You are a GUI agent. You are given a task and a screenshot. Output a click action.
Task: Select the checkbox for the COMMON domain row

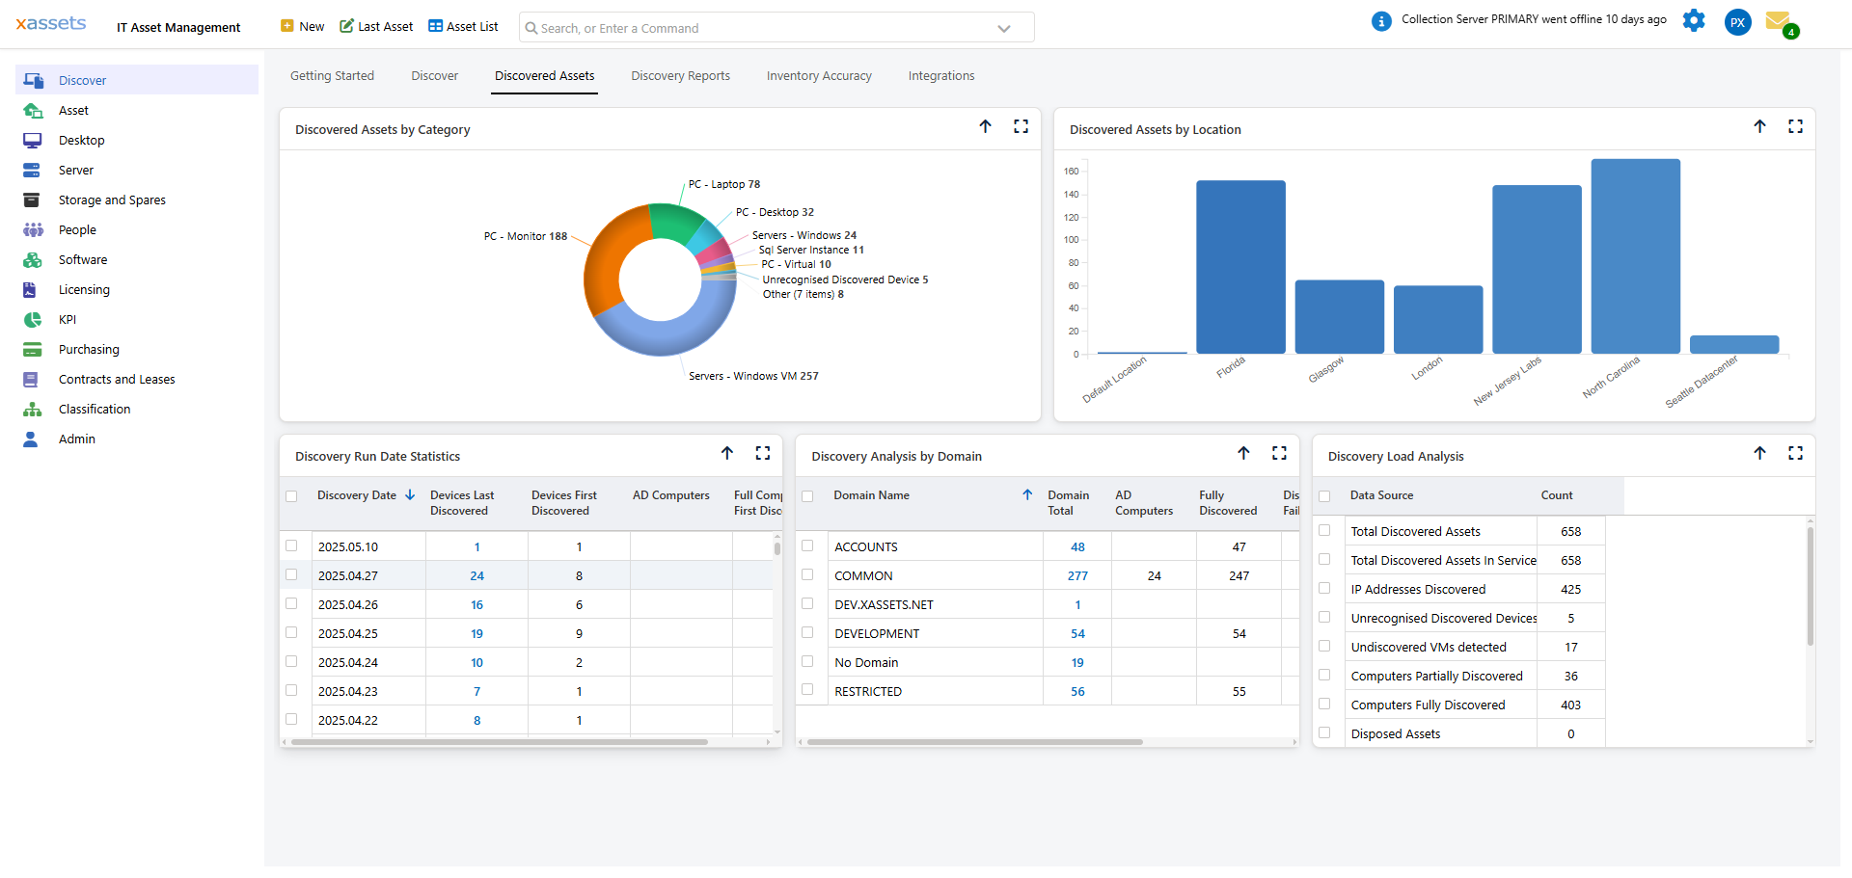[x=808, y=574]
